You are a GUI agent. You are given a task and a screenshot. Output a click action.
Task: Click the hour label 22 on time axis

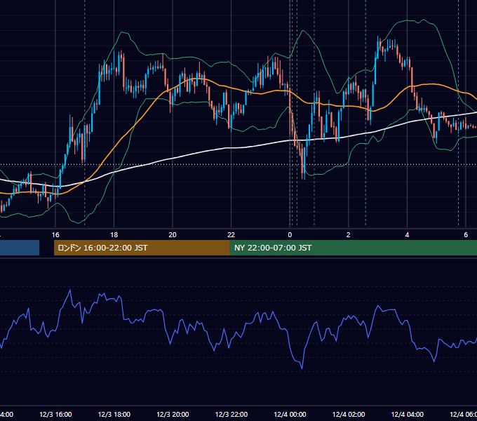[231, 235]
